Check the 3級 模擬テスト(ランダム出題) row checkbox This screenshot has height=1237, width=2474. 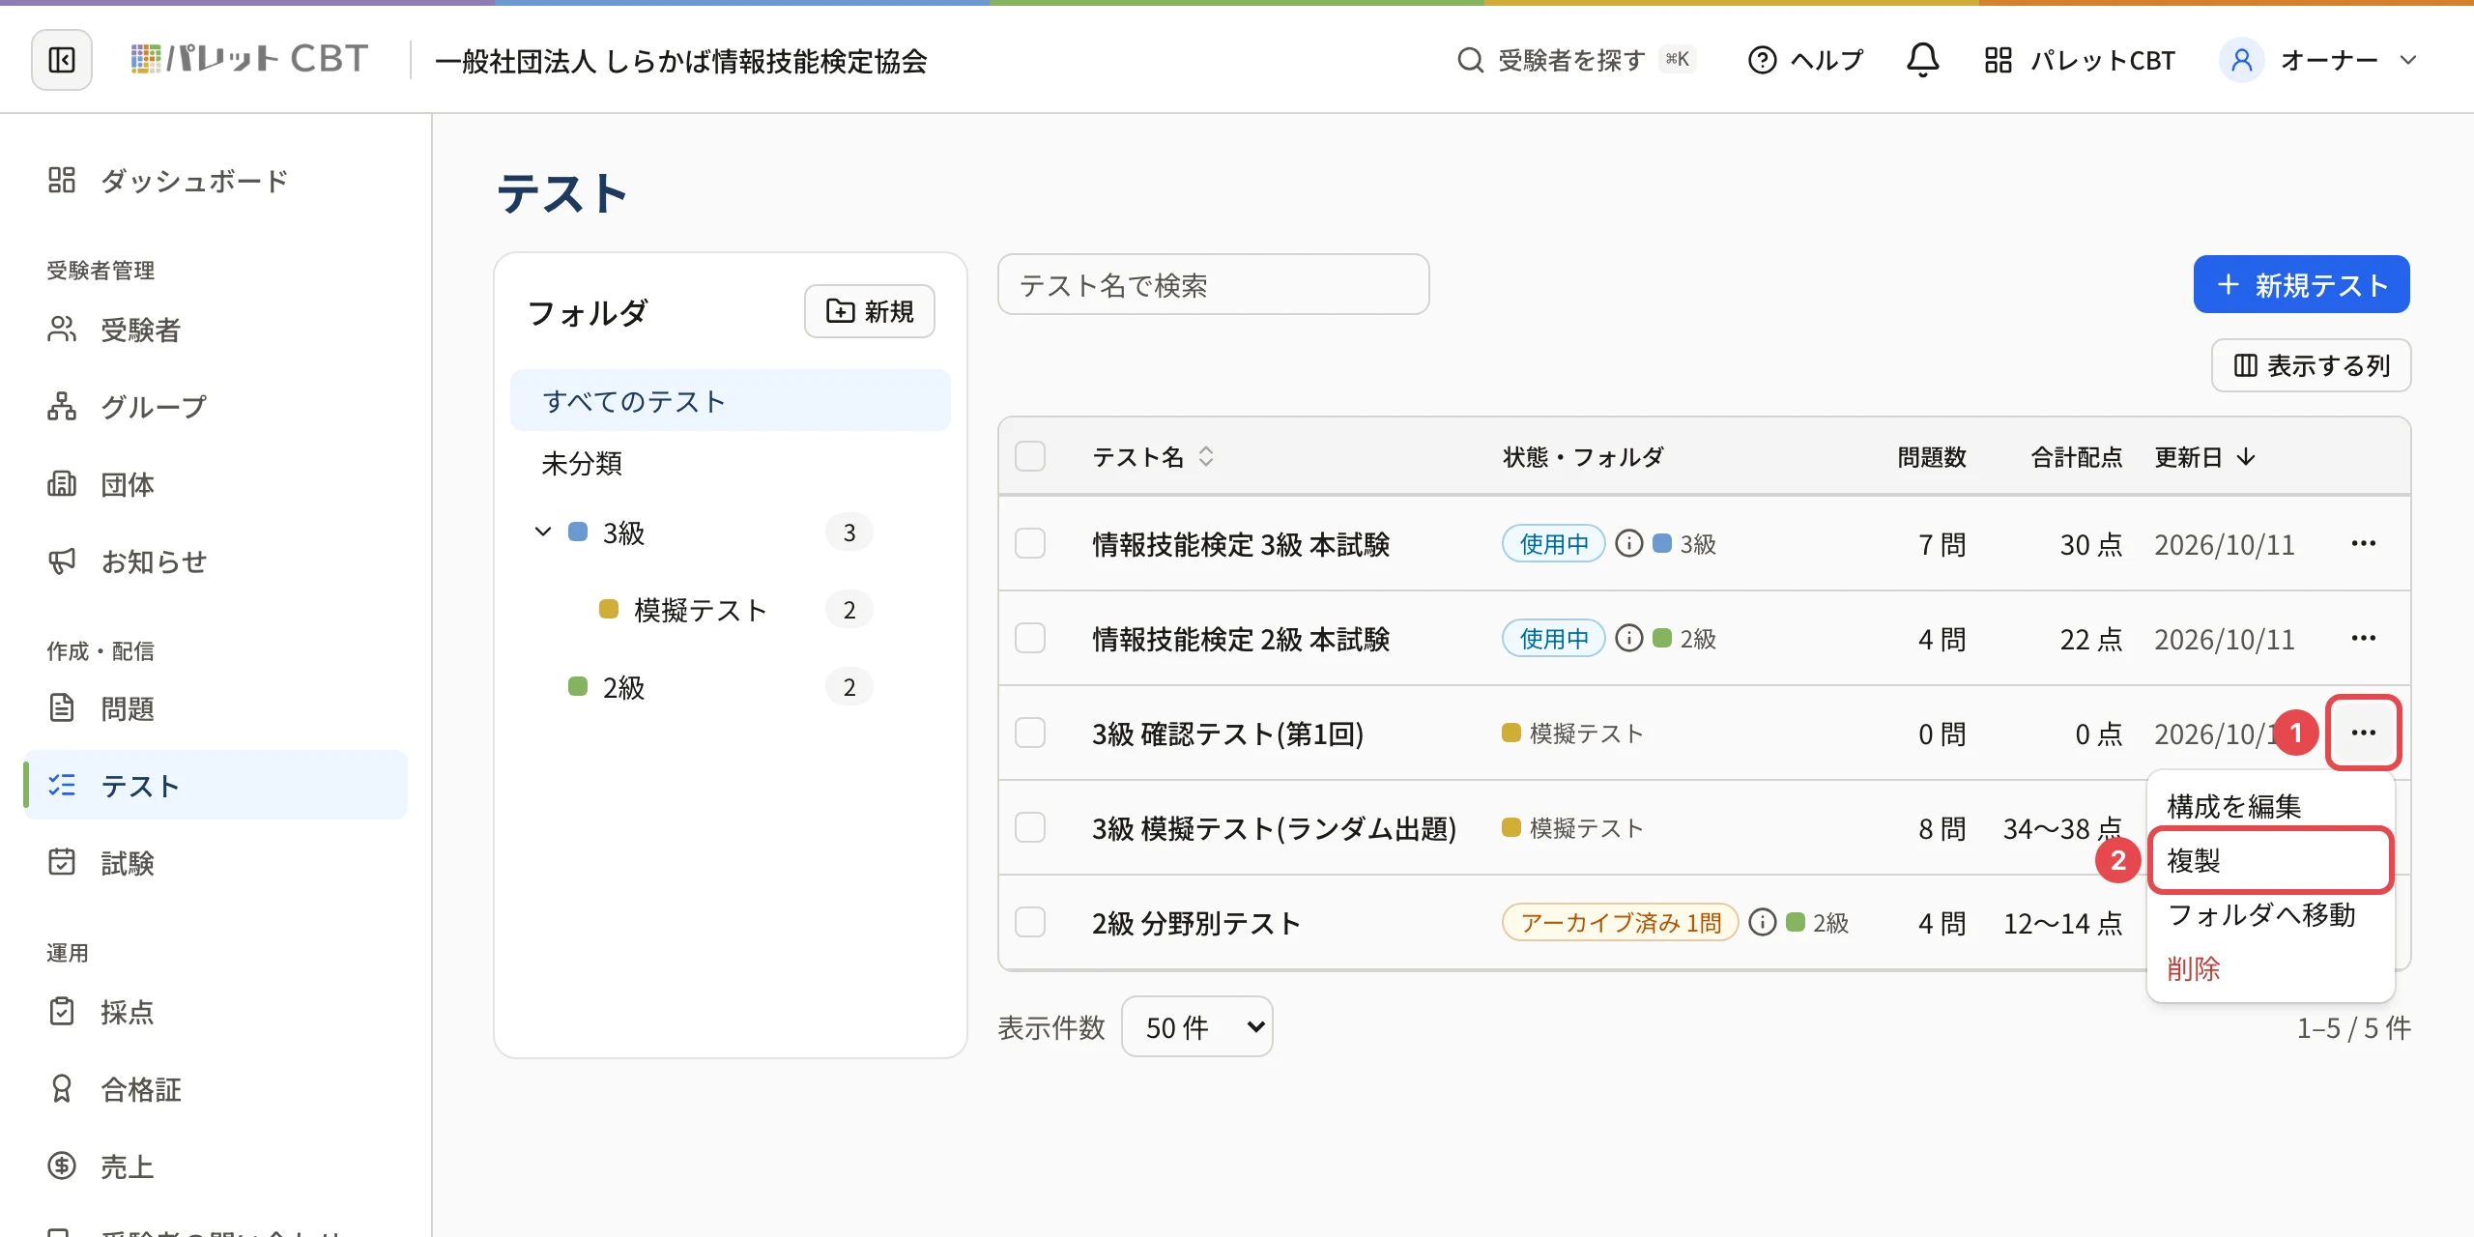click(1030, 827)
